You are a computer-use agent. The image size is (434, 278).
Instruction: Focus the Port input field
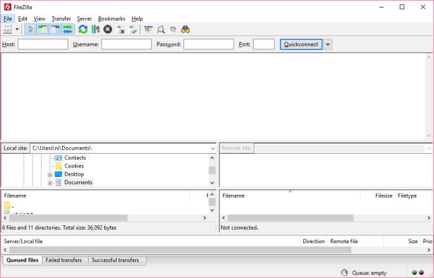click(x=263, y=44)
